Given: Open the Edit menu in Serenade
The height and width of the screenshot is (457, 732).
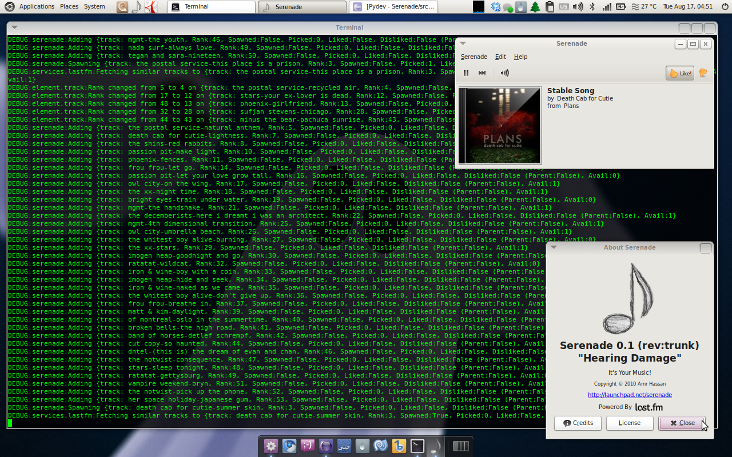Looking at the screenshot, I should pos(500,57).
